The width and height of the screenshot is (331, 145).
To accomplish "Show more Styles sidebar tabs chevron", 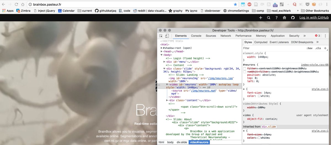I will [317, 42].
